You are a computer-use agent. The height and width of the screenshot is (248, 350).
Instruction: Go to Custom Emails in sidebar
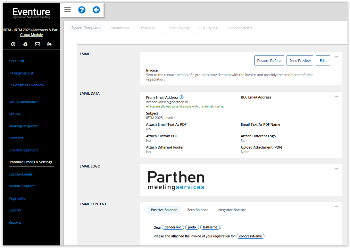pyautogui.click(x=21, y=174)
